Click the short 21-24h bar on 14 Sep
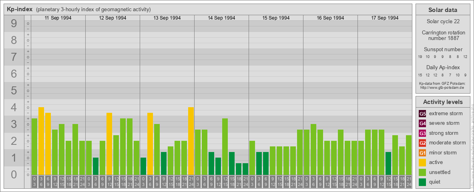Viewport: 474px width, 192px height. (x=245, y=169)
